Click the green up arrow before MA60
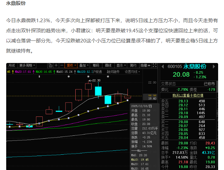Screen dimensions: 224x170 (x=54, y=72)
